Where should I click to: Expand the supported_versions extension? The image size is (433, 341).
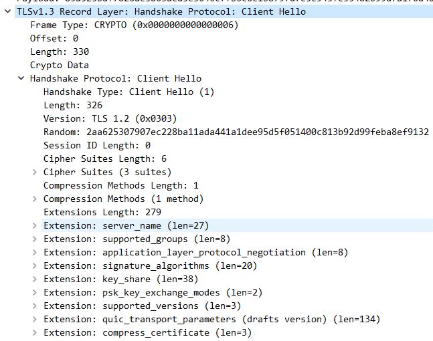pos(35,306)
